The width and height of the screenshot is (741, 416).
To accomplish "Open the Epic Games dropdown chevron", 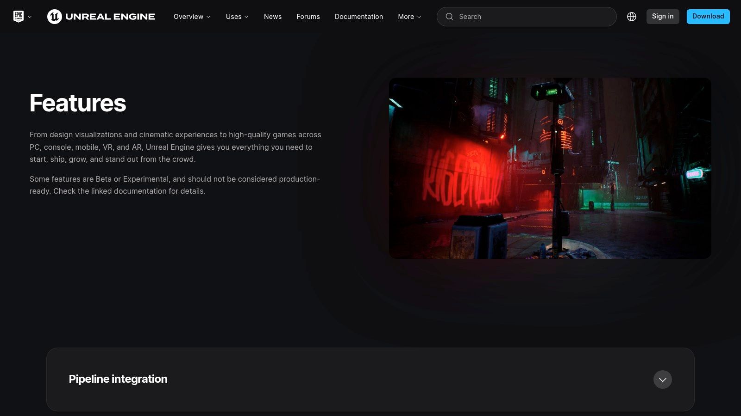I will tap(30, 17).
